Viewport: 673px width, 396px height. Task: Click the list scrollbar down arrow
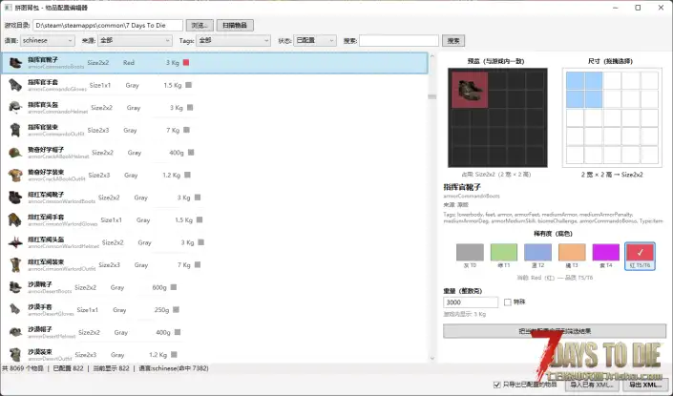[431, 358]
